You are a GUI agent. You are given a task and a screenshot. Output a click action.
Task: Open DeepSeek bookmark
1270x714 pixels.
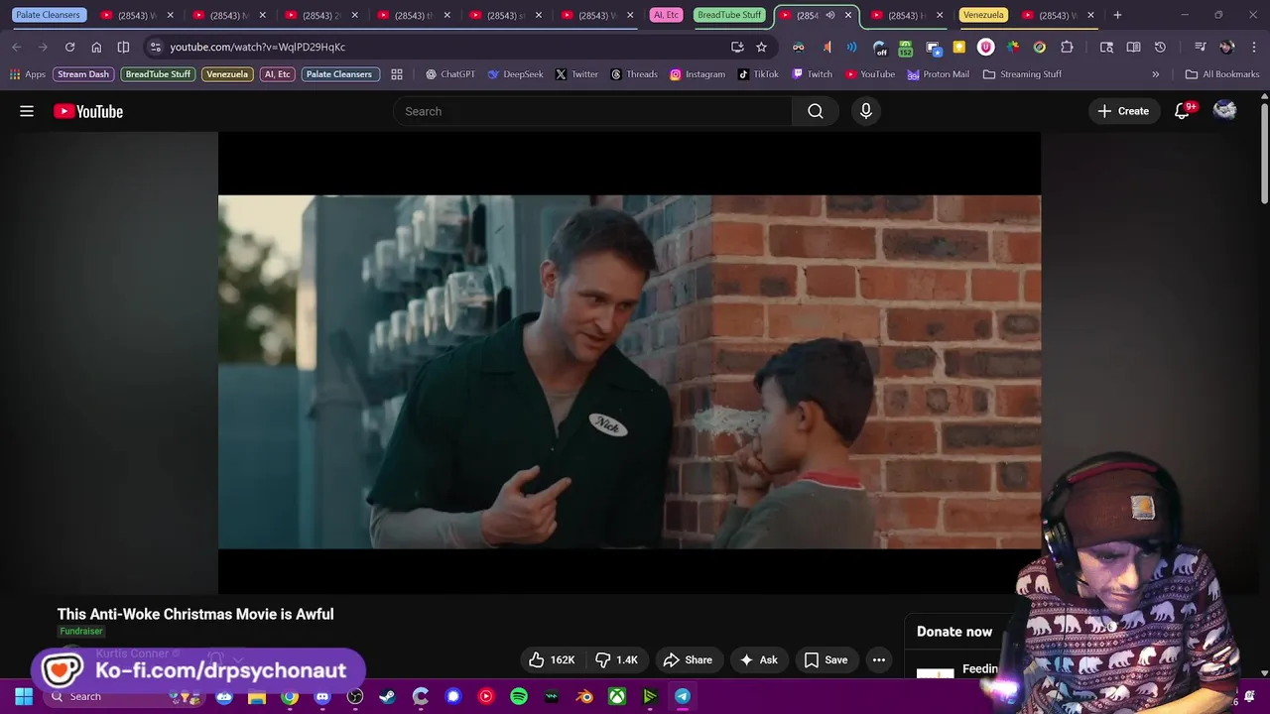515,74
